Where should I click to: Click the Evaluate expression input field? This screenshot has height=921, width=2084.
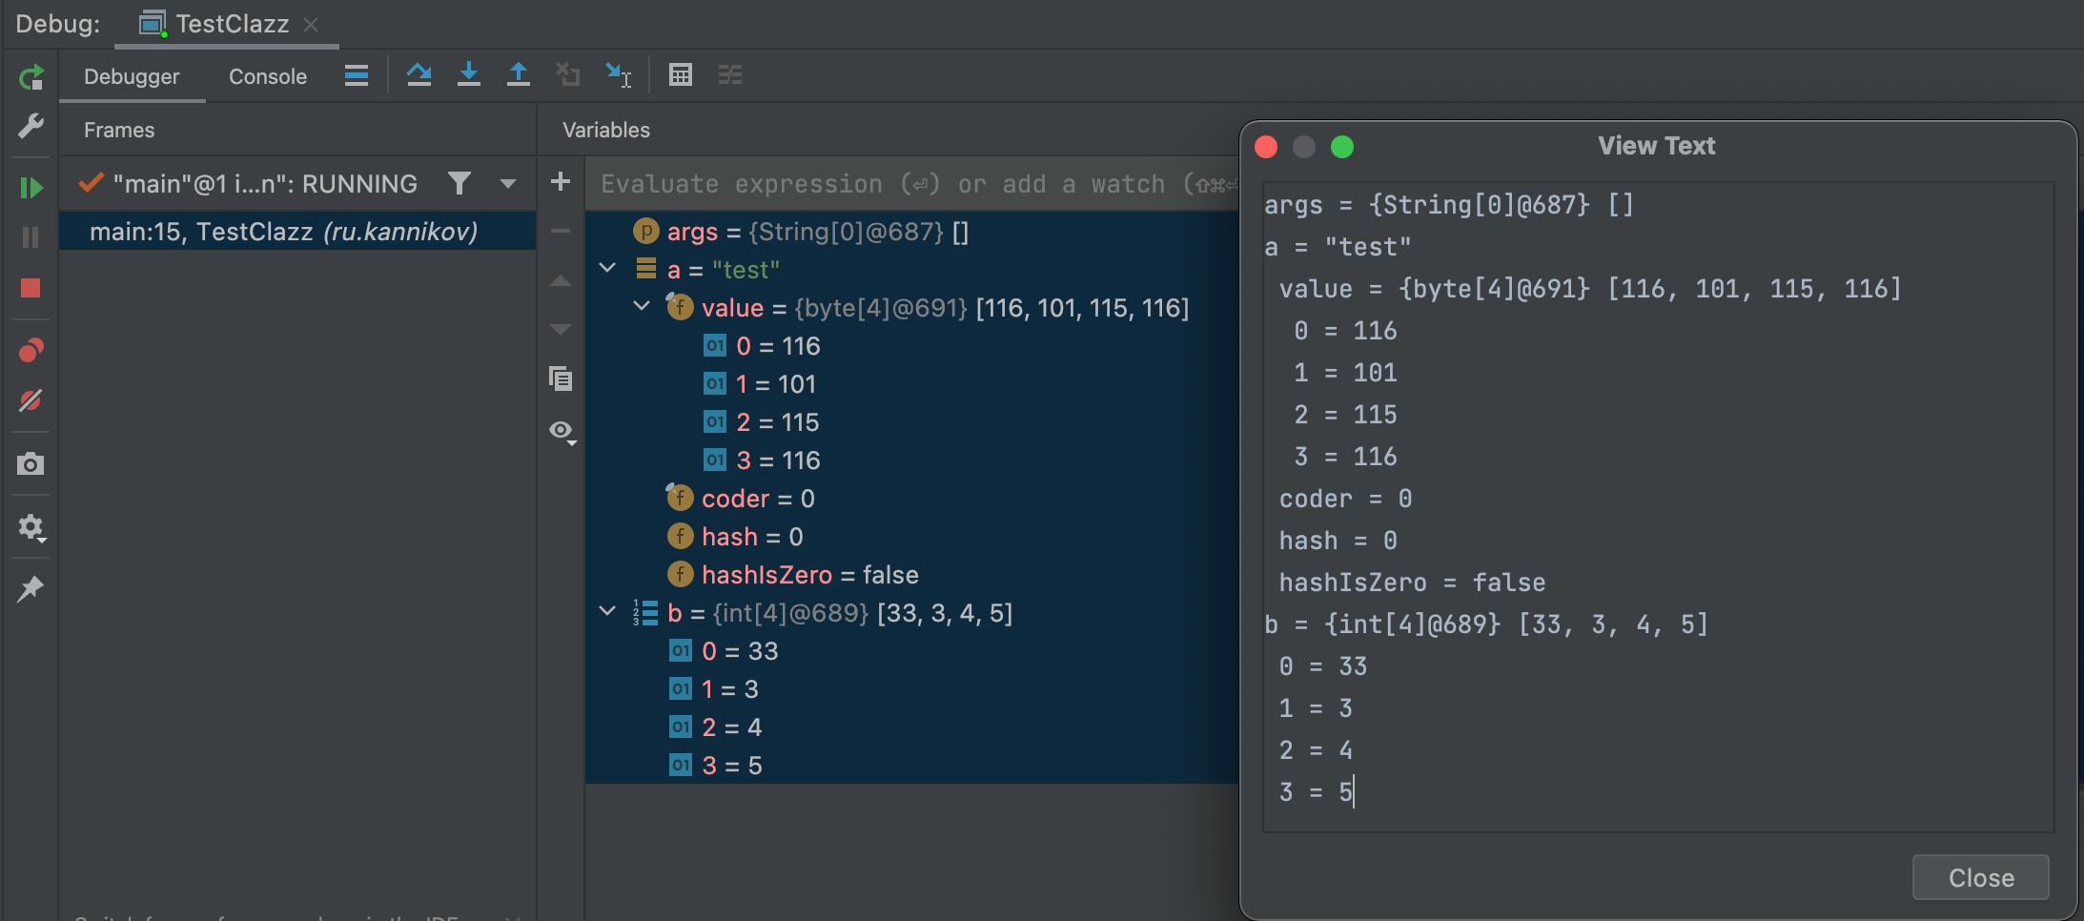point(913,184)
